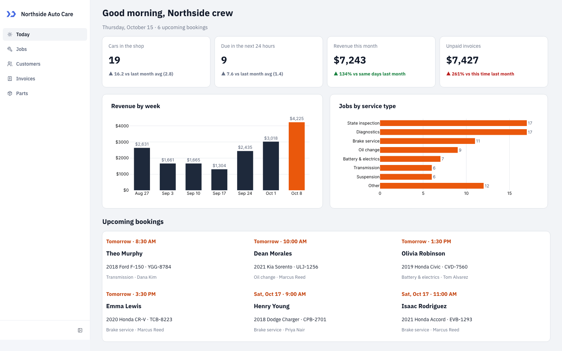
Task: Open the Today page
Action: [x=45, y=34]
